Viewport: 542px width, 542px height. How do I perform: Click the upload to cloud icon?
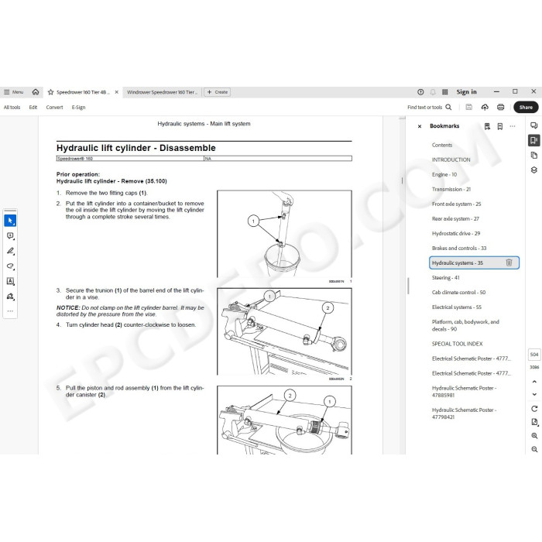point(485,107)
